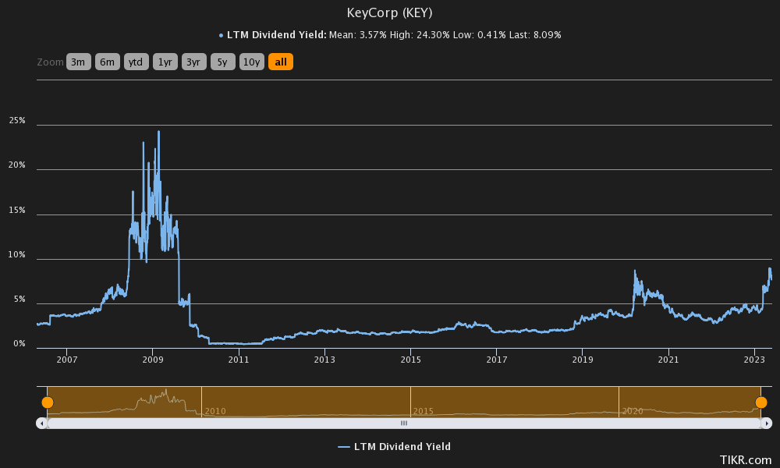Image resolution: width=780 pixels, height=468 pixels.
Task: Select the 10y zoom range
Action: (251, 62)
